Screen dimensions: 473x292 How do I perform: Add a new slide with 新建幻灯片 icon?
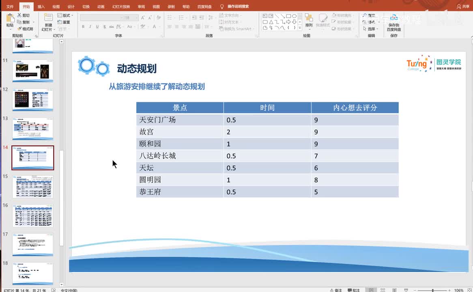tap(48, 17)
